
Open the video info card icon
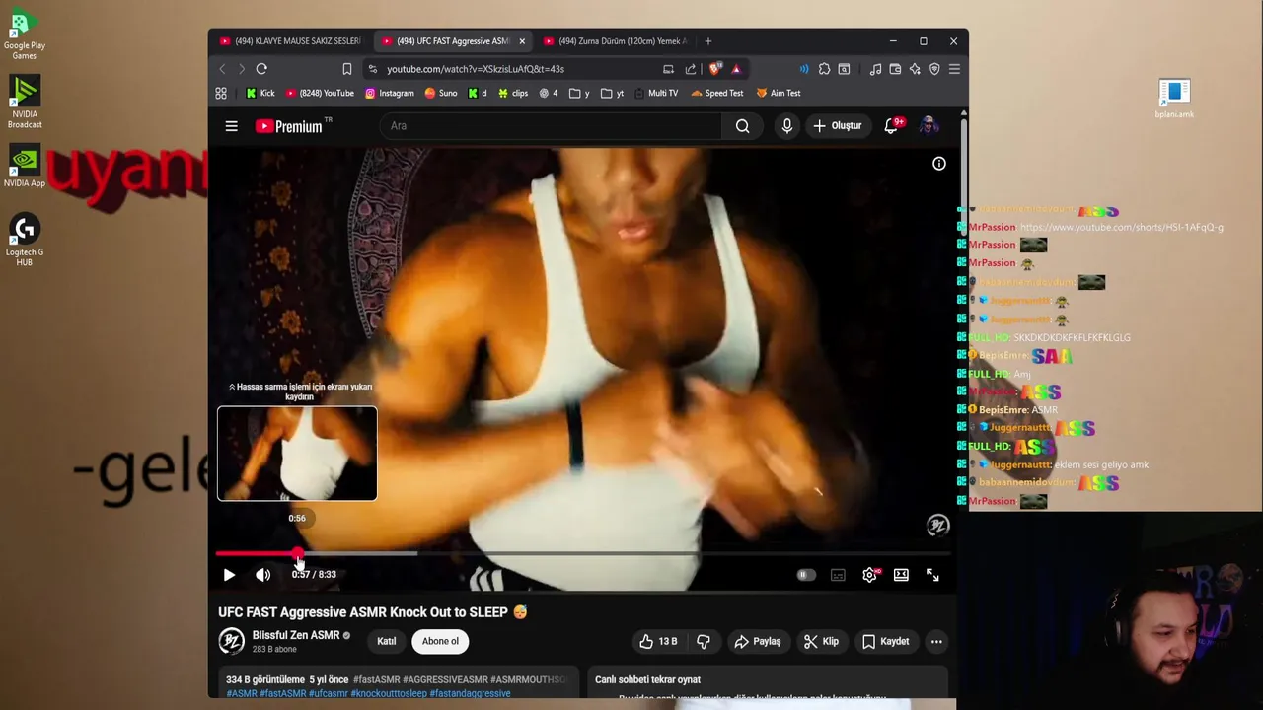tap(939, 164)
